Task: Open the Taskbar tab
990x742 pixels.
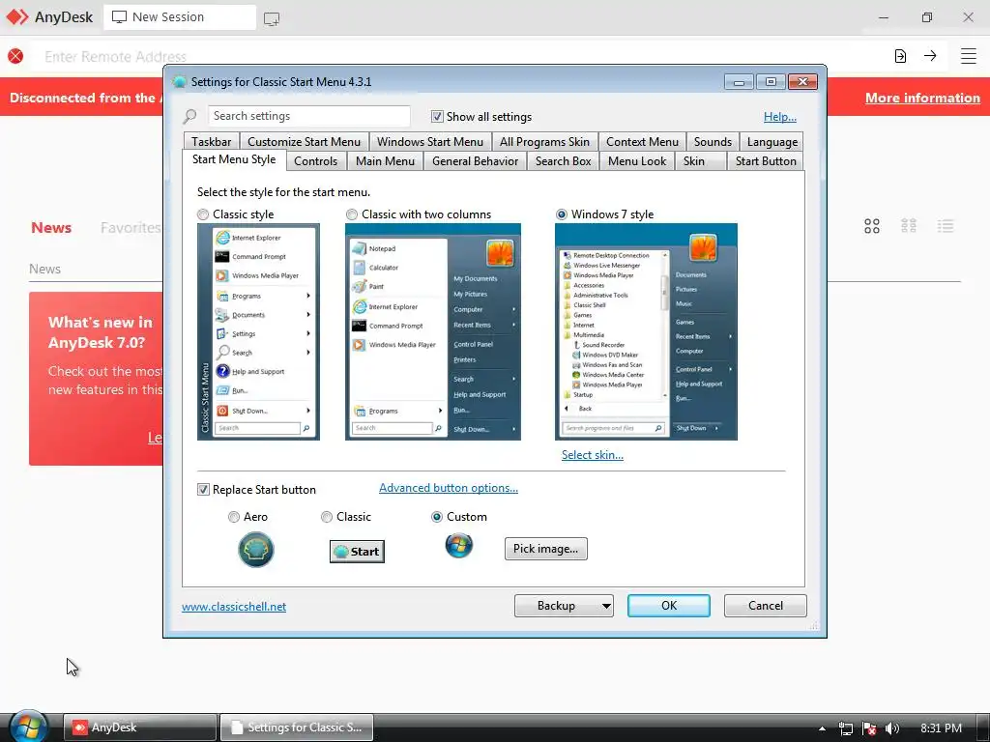Action: [212, 142]
